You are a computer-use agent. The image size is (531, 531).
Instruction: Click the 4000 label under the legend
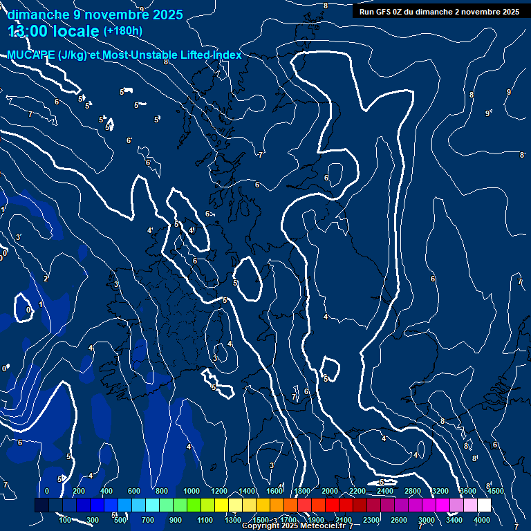click(x=482, y=520)
